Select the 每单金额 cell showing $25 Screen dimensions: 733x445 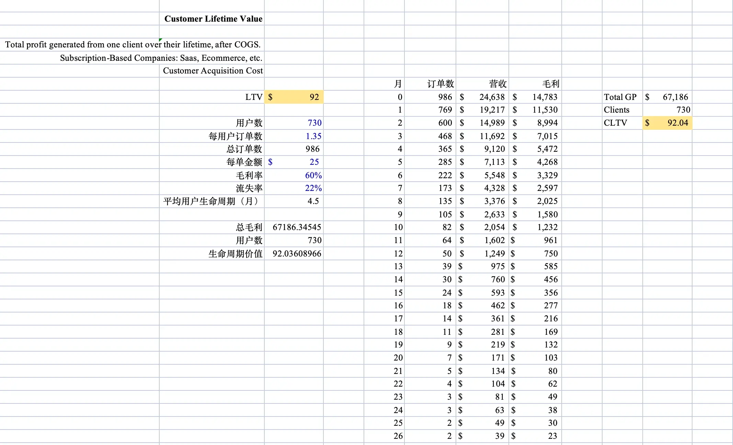click(294, 162)
